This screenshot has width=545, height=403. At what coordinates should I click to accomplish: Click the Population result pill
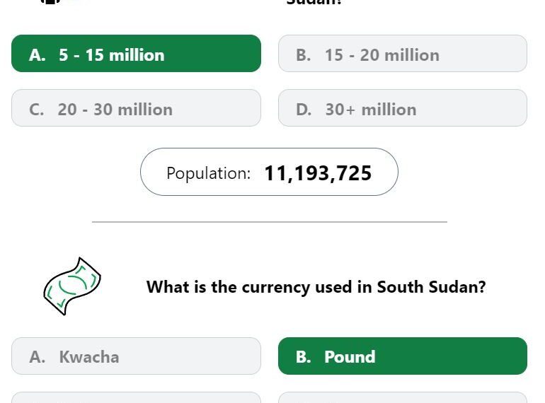[x=269, y=172]
